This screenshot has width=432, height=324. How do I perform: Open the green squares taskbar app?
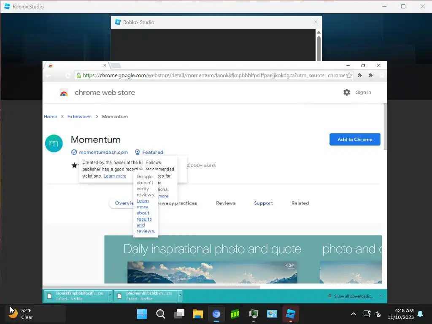click(235, 314)
